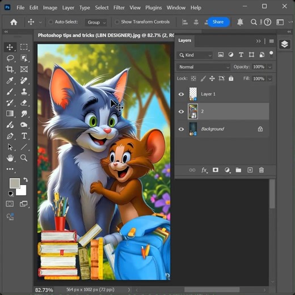
Task: Select the Move tool in toolbox
Action: (10, 47)
